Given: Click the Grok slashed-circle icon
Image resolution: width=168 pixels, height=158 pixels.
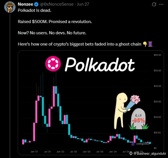Looking at the screenshot, I should pos(154,4).
